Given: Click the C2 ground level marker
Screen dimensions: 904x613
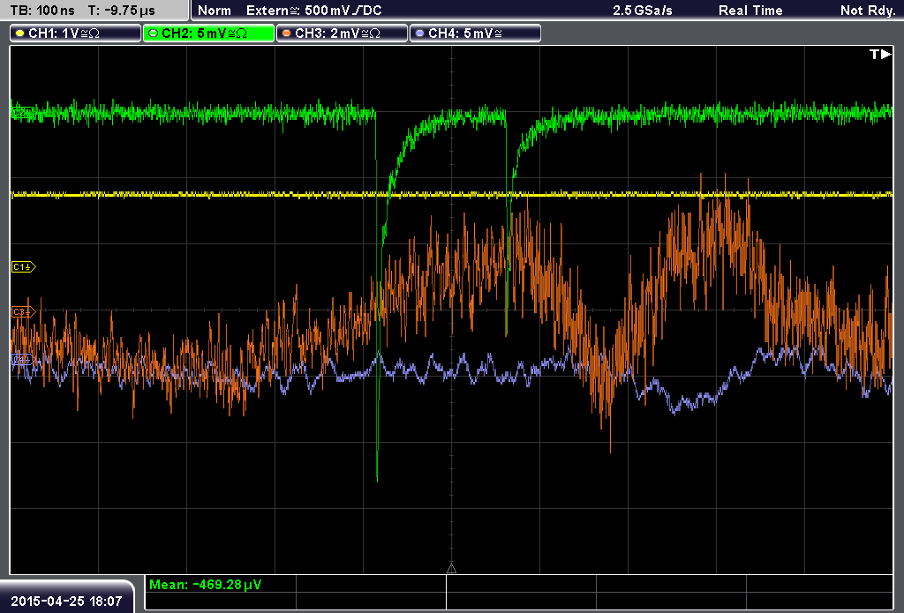Looking at the screenshot, I should (22, 113).
